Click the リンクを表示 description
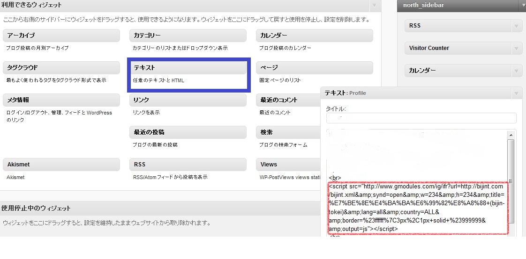 146,113
